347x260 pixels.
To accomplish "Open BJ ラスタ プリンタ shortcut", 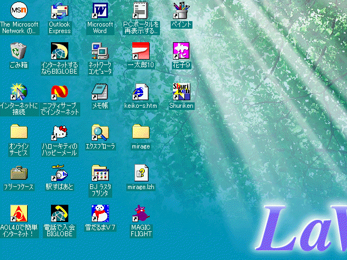I will 100,173.
